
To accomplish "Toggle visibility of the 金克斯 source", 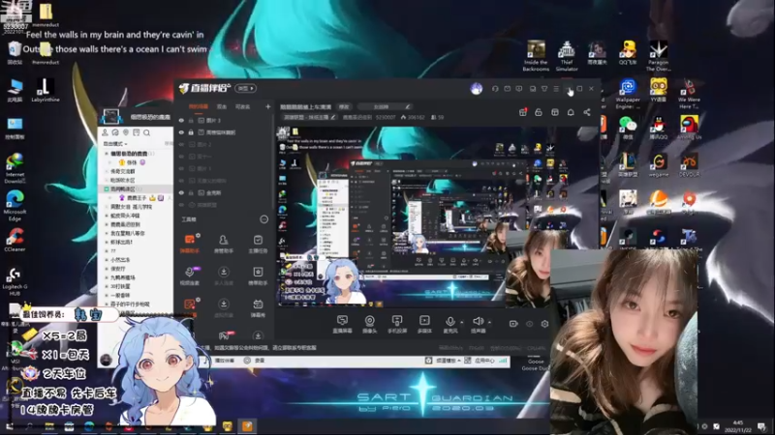I will pyautogui.click(x=181, y=192).
